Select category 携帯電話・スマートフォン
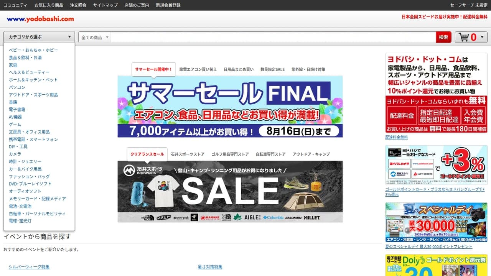Screen dimensions: 491x276 33,140
